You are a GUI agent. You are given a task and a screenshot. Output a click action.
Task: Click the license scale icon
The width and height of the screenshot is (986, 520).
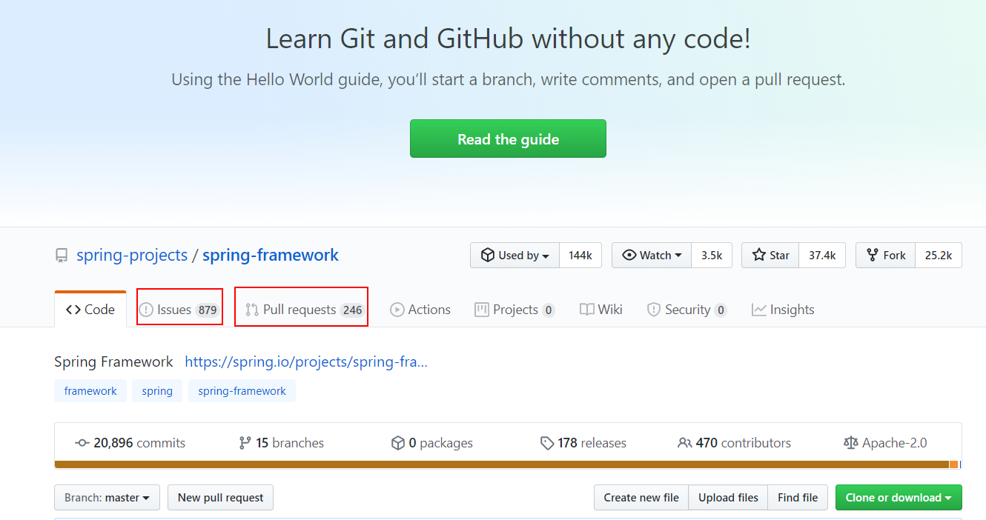click(x=850, y=443)
